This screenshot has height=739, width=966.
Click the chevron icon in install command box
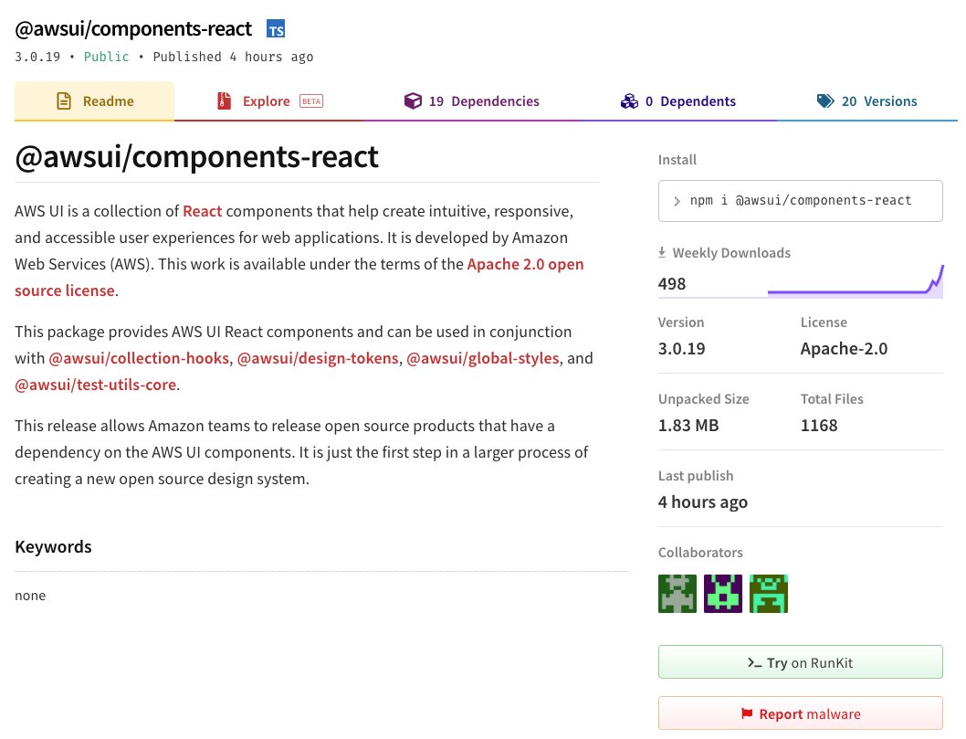pos(677,201)
